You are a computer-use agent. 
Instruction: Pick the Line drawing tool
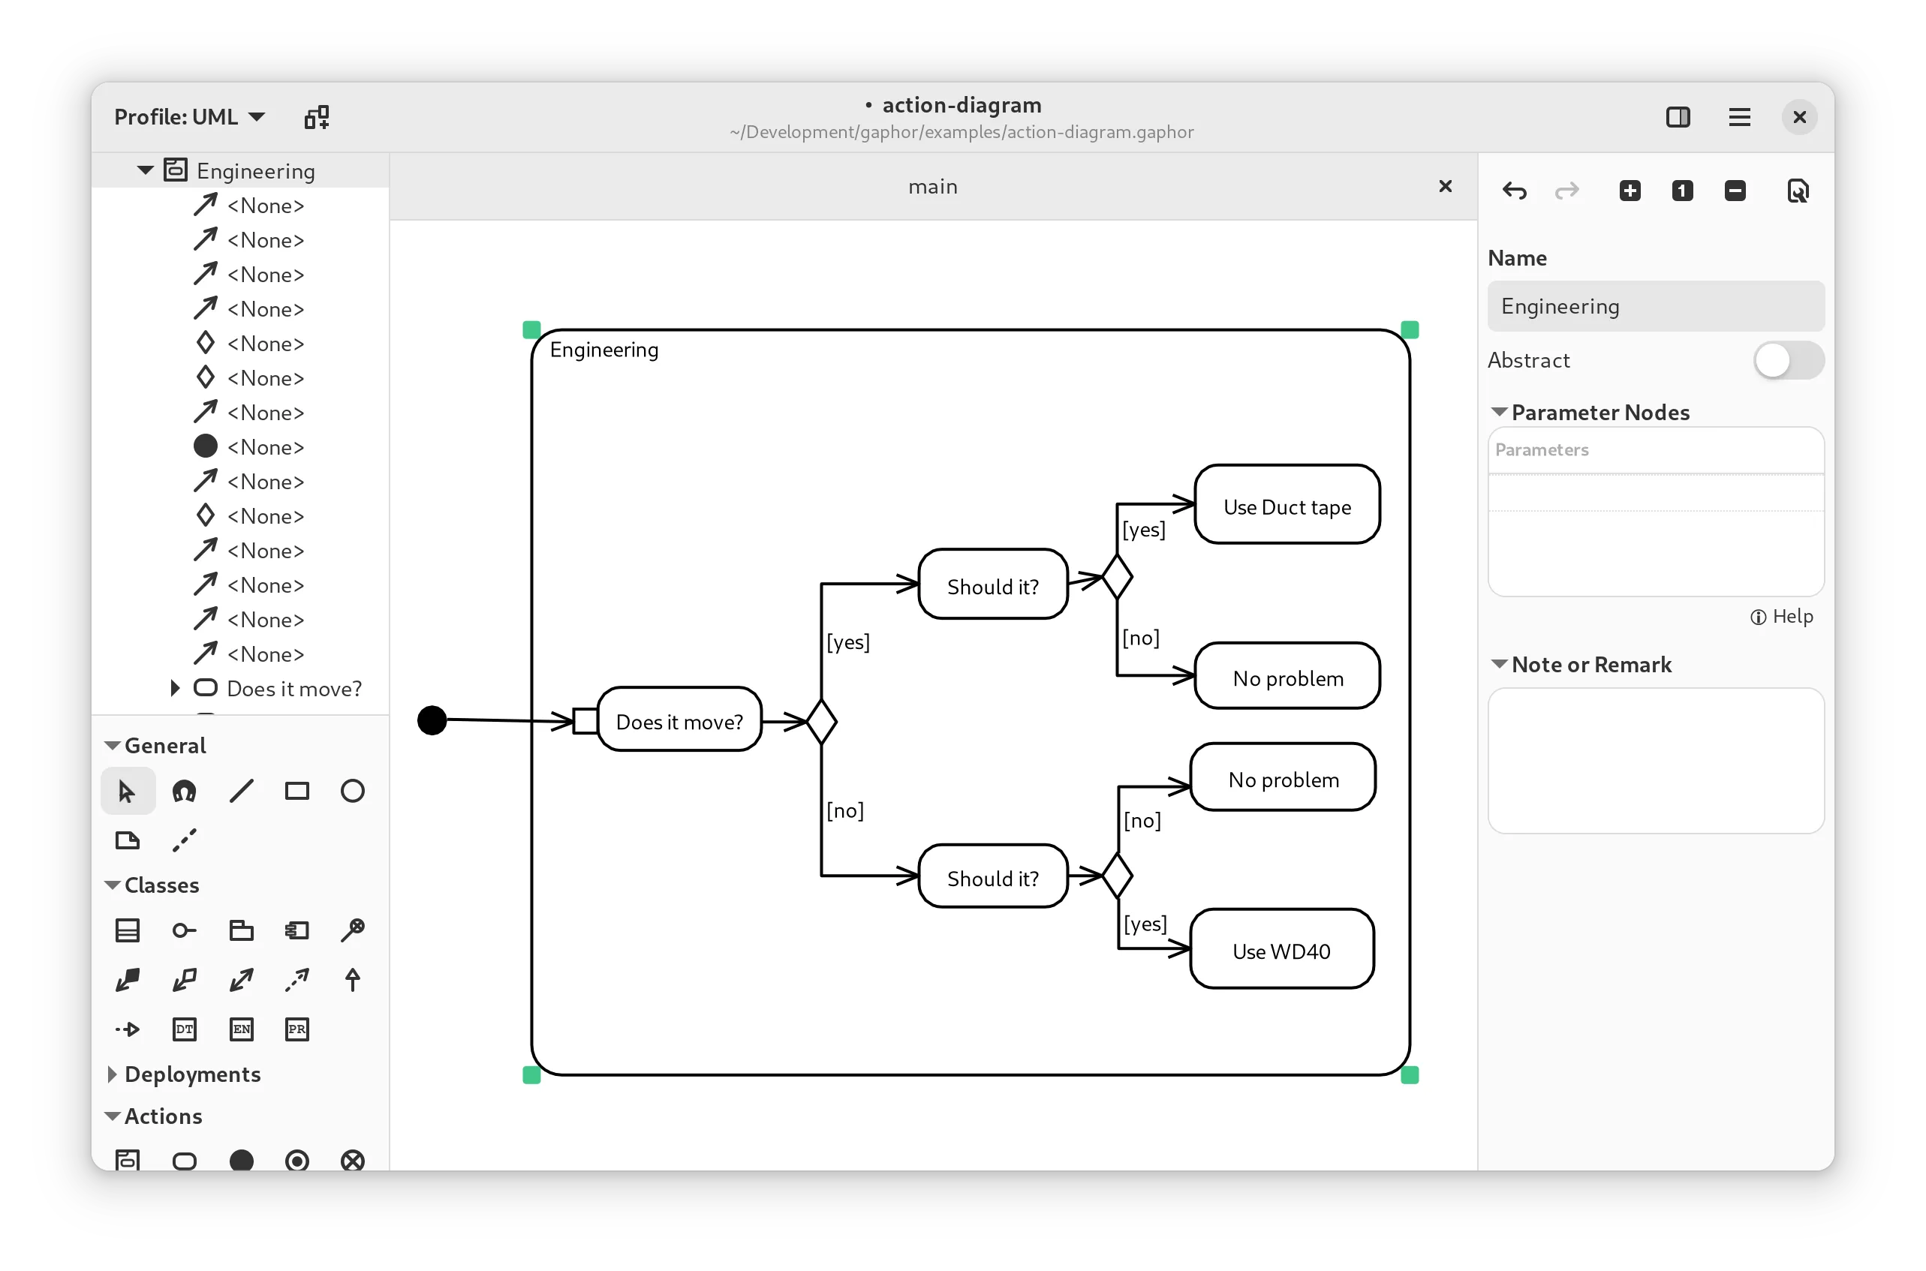pos(241,790)
